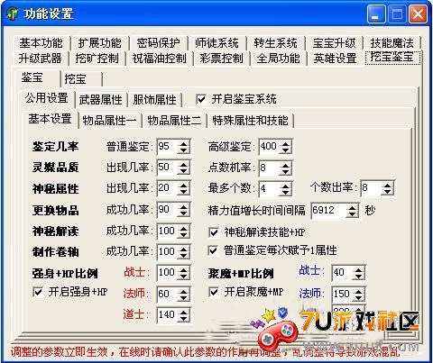Switch to the 特殊属性和技能 tab
Screen dimensions: 433x363
(x=250, y=121)
